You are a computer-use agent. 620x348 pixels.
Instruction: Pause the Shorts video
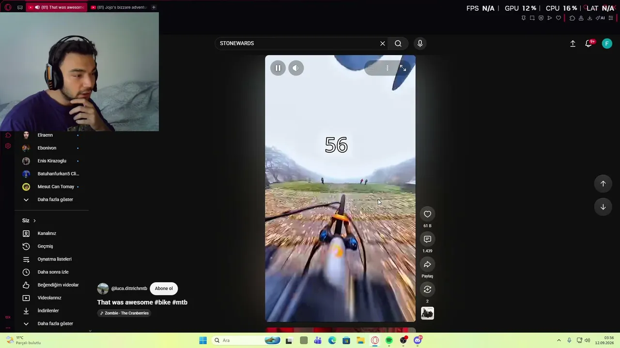click(x=278, y=68)
